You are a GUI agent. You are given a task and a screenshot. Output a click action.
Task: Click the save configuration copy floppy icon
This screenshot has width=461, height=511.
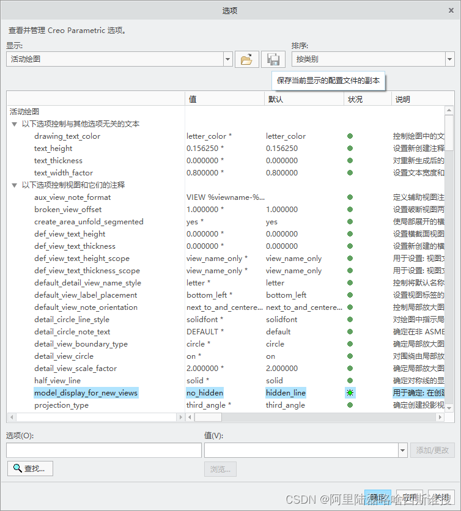(x=273, y=59)
